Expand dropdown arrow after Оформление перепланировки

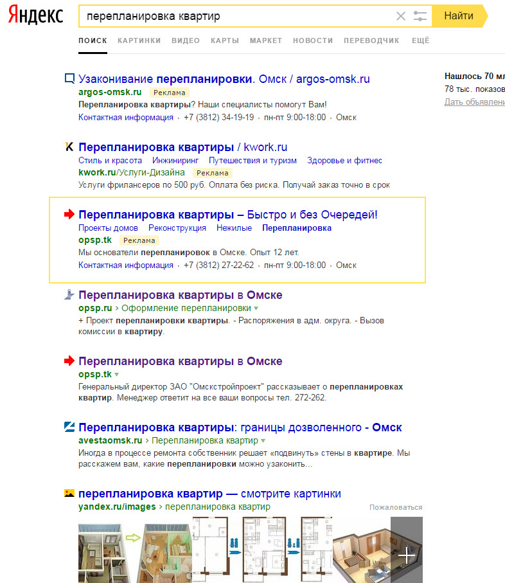click(256, 309)
